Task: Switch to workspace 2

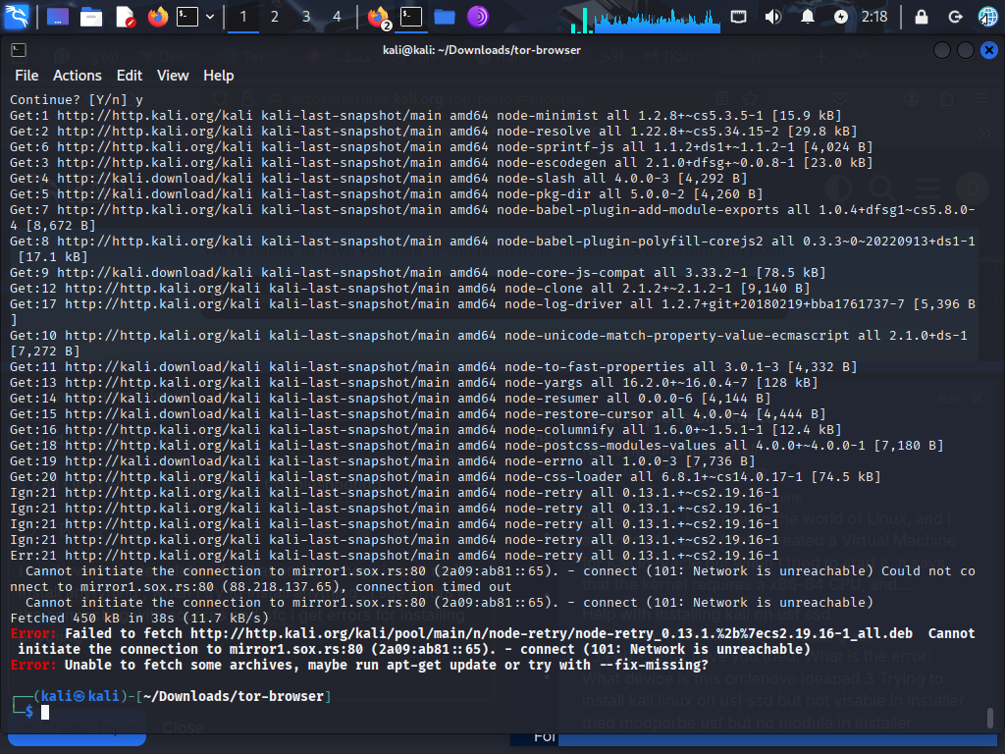Action: click(275, 16)
